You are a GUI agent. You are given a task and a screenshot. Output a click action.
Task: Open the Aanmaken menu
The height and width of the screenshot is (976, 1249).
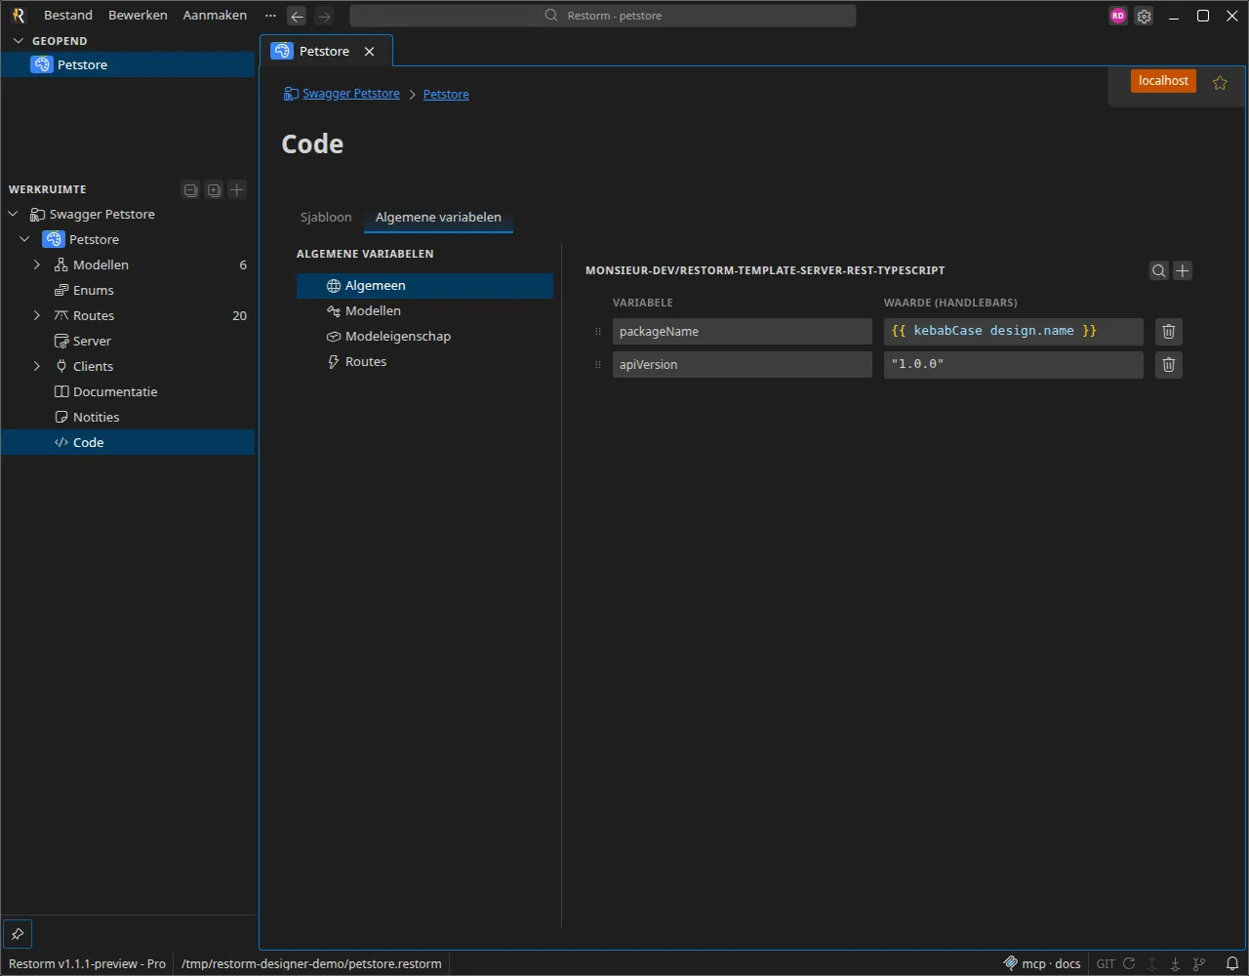click(215, 16)
